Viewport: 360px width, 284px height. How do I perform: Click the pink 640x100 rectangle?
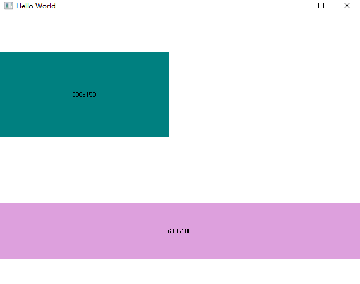(180, 231)
